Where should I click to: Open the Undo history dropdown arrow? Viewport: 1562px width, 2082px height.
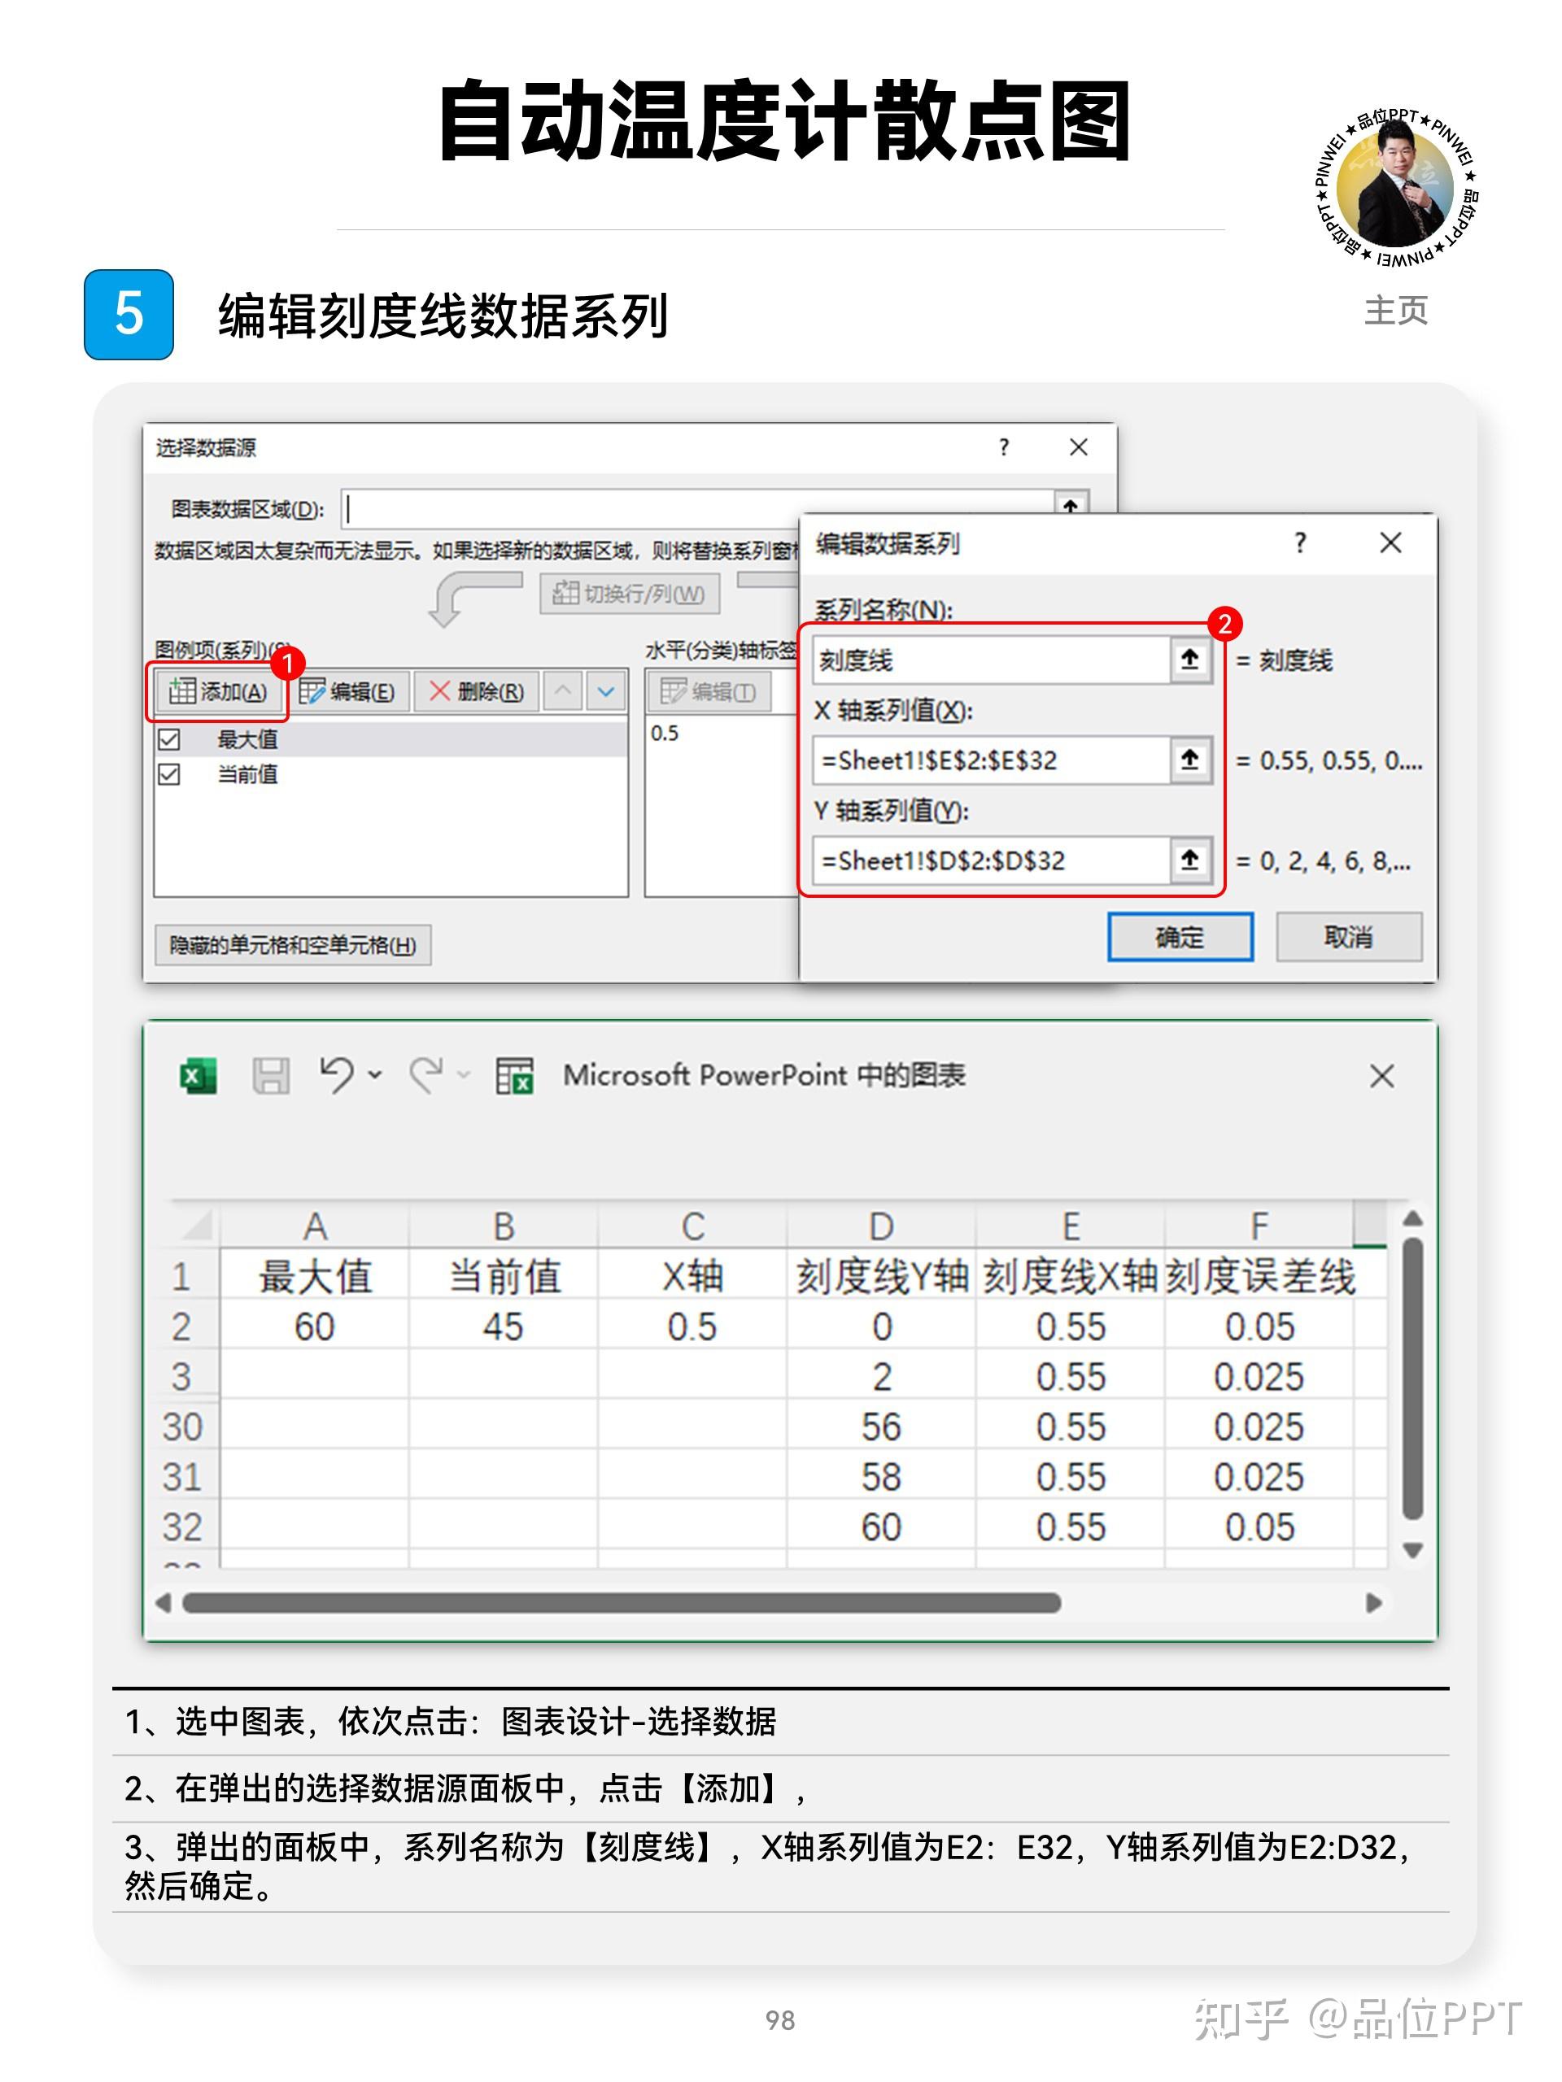pos(375,1074)
